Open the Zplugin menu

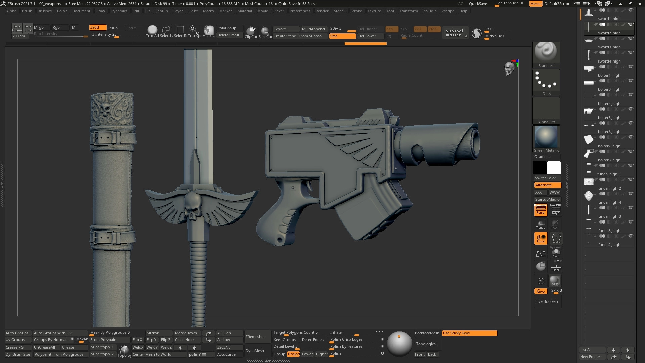tap(430, 11)
